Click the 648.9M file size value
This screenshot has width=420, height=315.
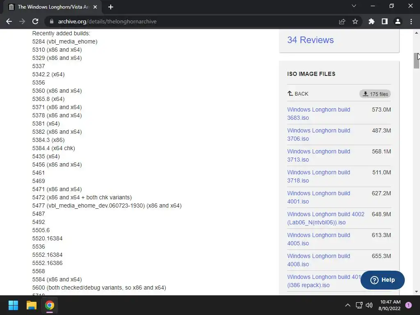[381, 214]
